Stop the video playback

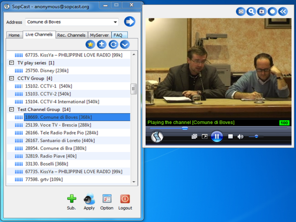[x=230, y=136]
